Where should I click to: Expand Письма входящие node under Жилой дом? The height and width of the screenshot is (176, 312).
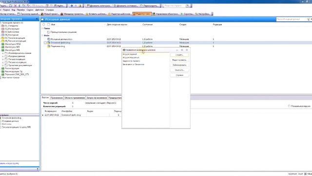click(x=3, y=59)
